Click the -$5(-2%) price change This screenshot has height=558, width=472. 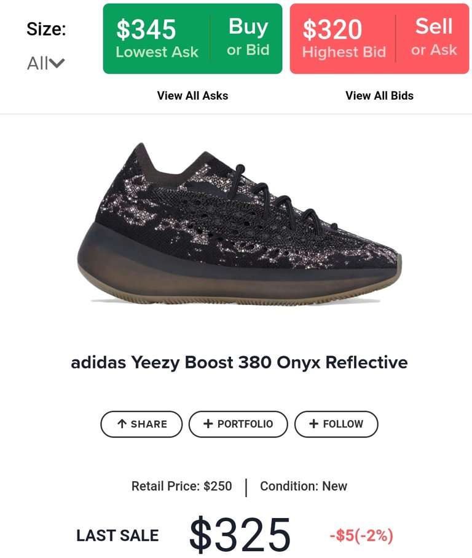point(361,536)
